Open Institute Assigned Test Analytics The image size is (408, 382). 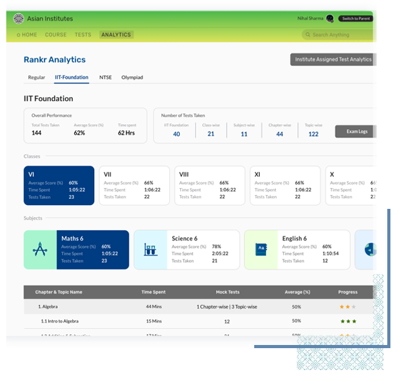(x=333, y=60)
